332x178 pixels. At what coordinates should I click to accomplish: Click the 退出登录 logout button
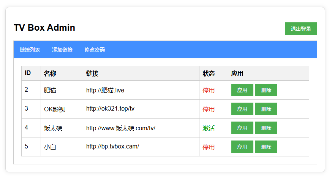(x=301, y=28)
